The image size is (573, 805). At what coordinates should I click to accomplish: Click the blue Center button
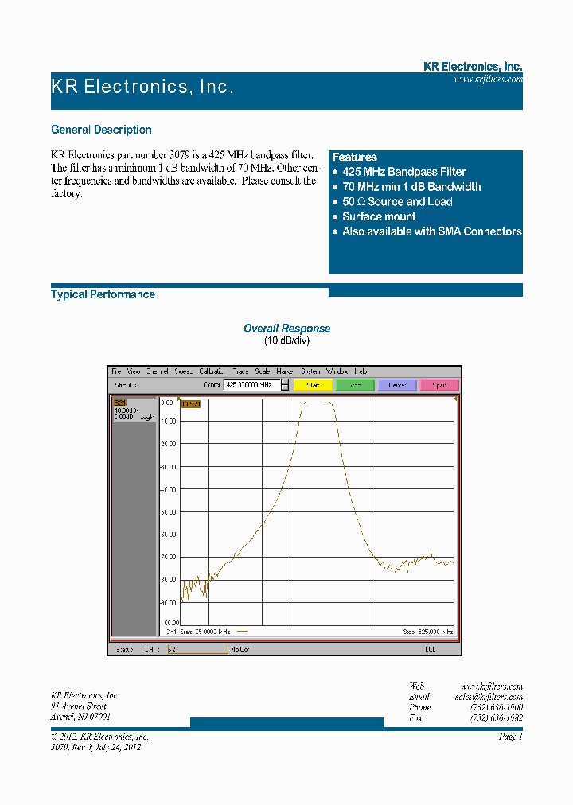point(397,385)
